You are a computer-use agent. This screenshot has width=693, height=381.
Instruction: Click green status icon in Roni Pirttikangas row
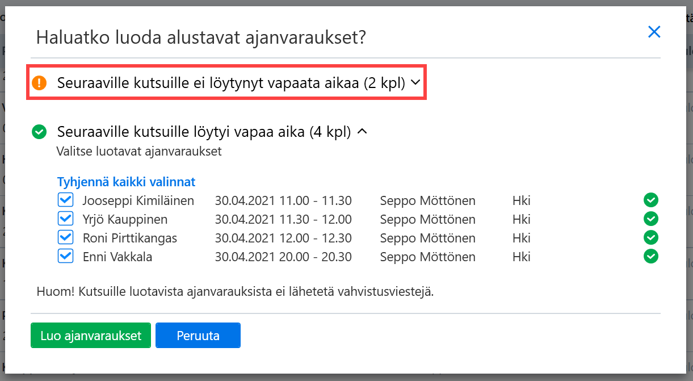coord(651,238)
